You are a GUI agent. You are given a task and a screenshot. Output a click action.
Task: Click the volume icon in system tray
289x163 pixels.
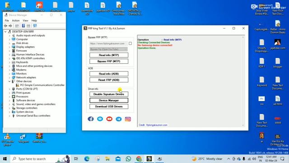point(254,159)
